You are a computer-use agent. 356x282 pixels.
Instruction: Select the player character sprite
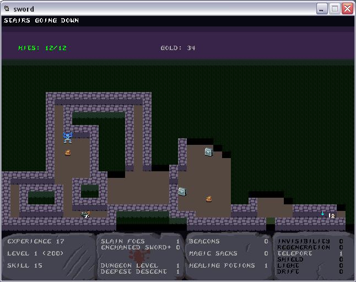[332, 215]
